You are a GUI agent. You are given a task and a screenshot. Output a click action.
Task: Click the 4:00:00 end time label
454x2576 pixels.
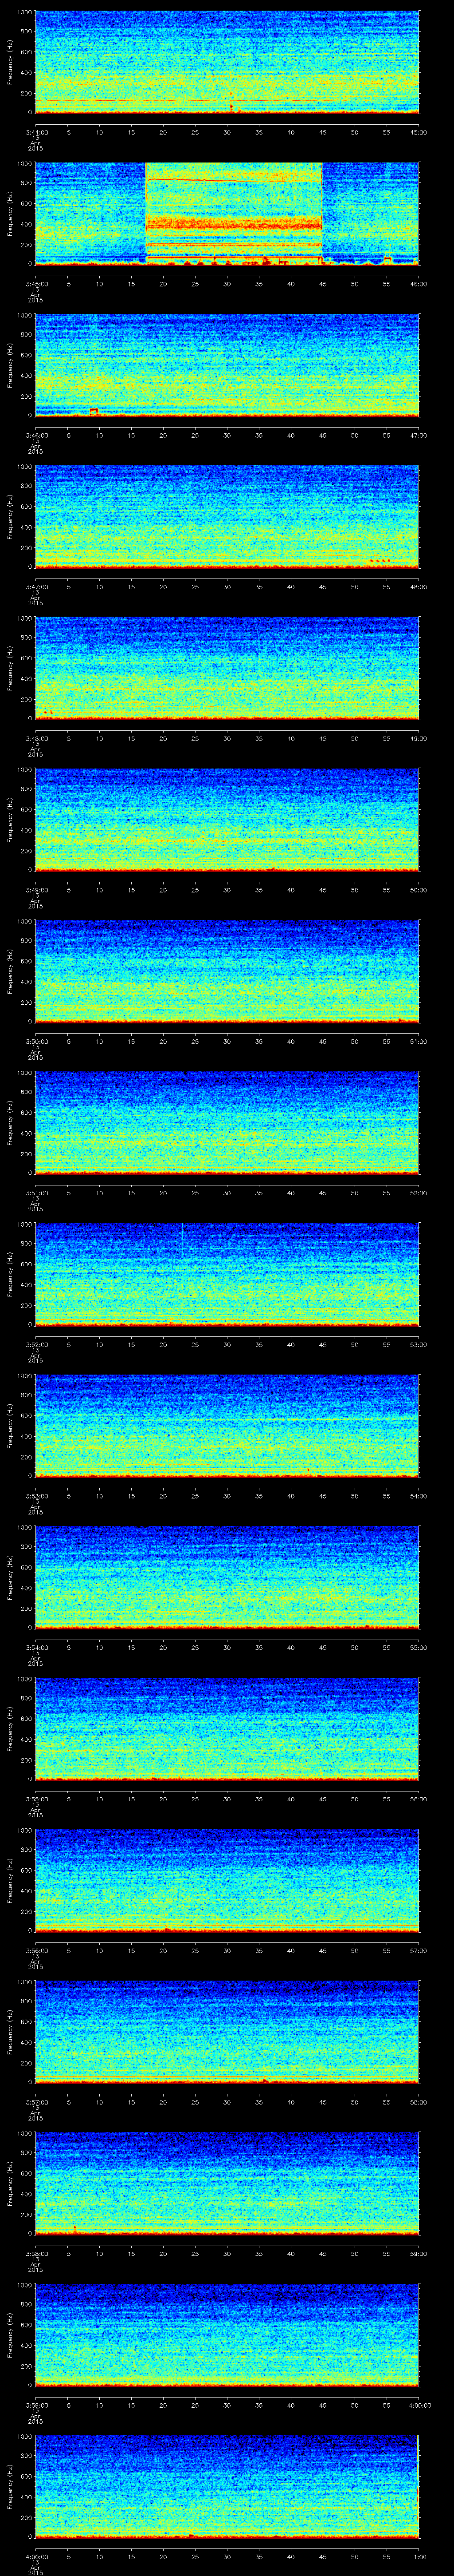click(x=419, y=2405)
